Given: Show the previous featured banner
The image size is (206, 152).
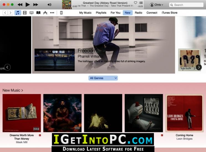Looking at the screenshot, I should 7,67.
